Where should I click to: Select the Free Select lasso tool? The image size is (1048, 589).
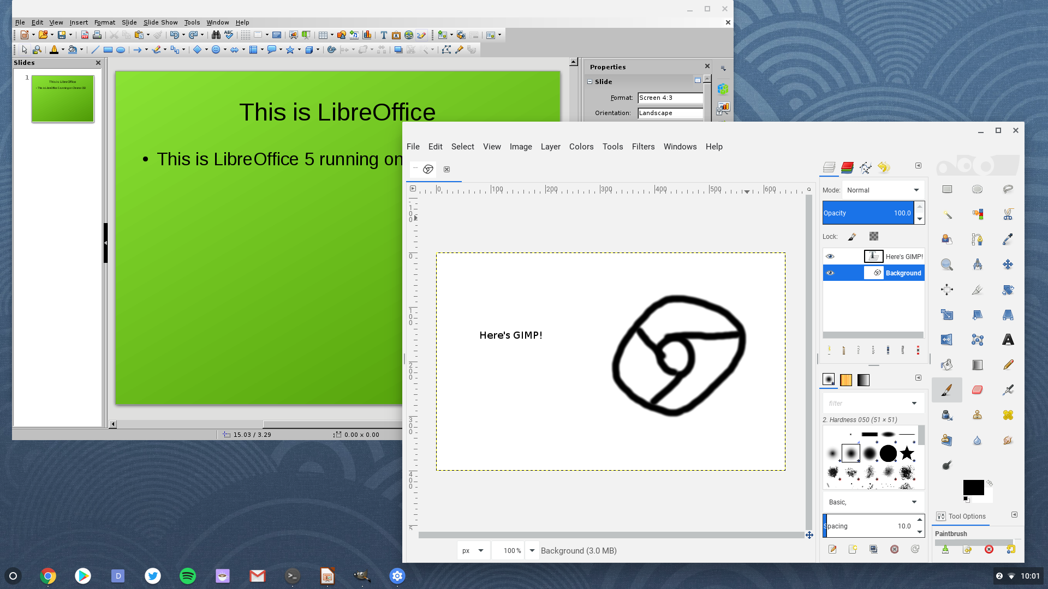click(1008, 189)
